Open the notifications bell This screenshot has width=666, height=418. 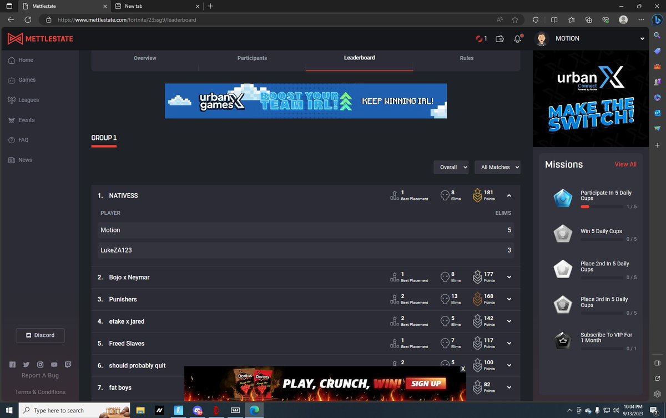coord(518,39)
